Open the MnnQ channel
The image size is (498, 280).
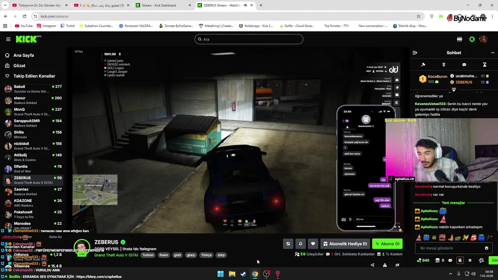click(x=33, y=112)
